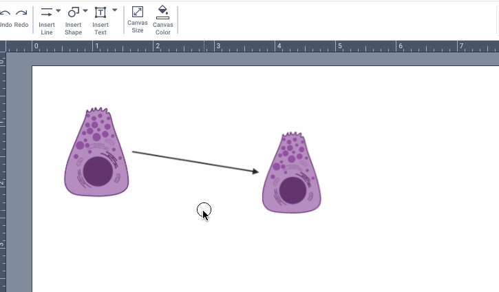Click gray margin left of the canvas
Viewport: 499px width, 292px height.
click(x=19, y=172)
